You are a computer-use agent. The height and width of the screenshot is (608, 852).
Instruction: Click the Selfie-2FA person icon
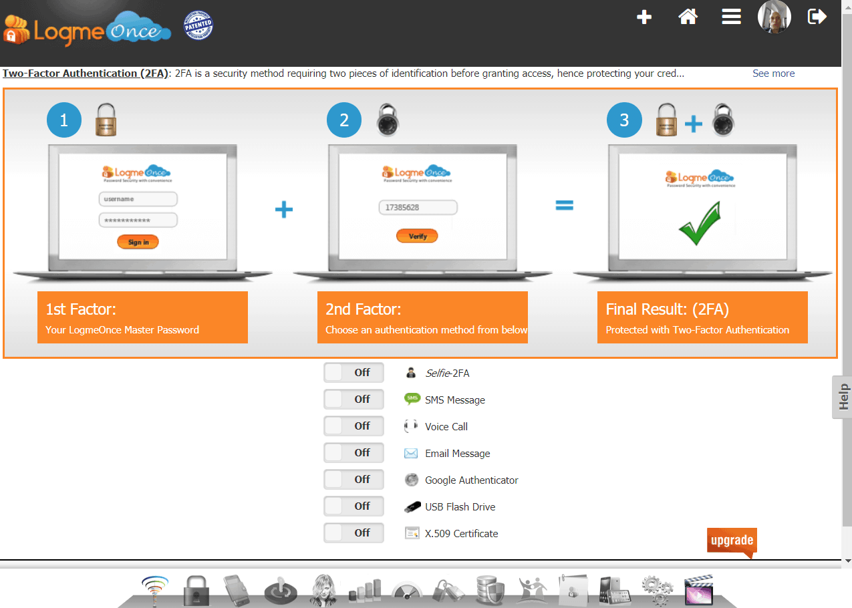[x=411, y=373]
